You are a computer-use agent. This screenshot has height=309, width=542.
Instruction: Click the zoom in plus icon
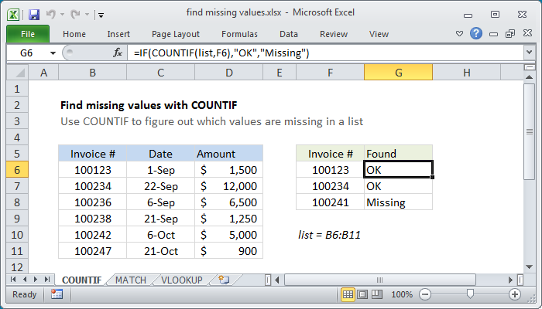515,294
